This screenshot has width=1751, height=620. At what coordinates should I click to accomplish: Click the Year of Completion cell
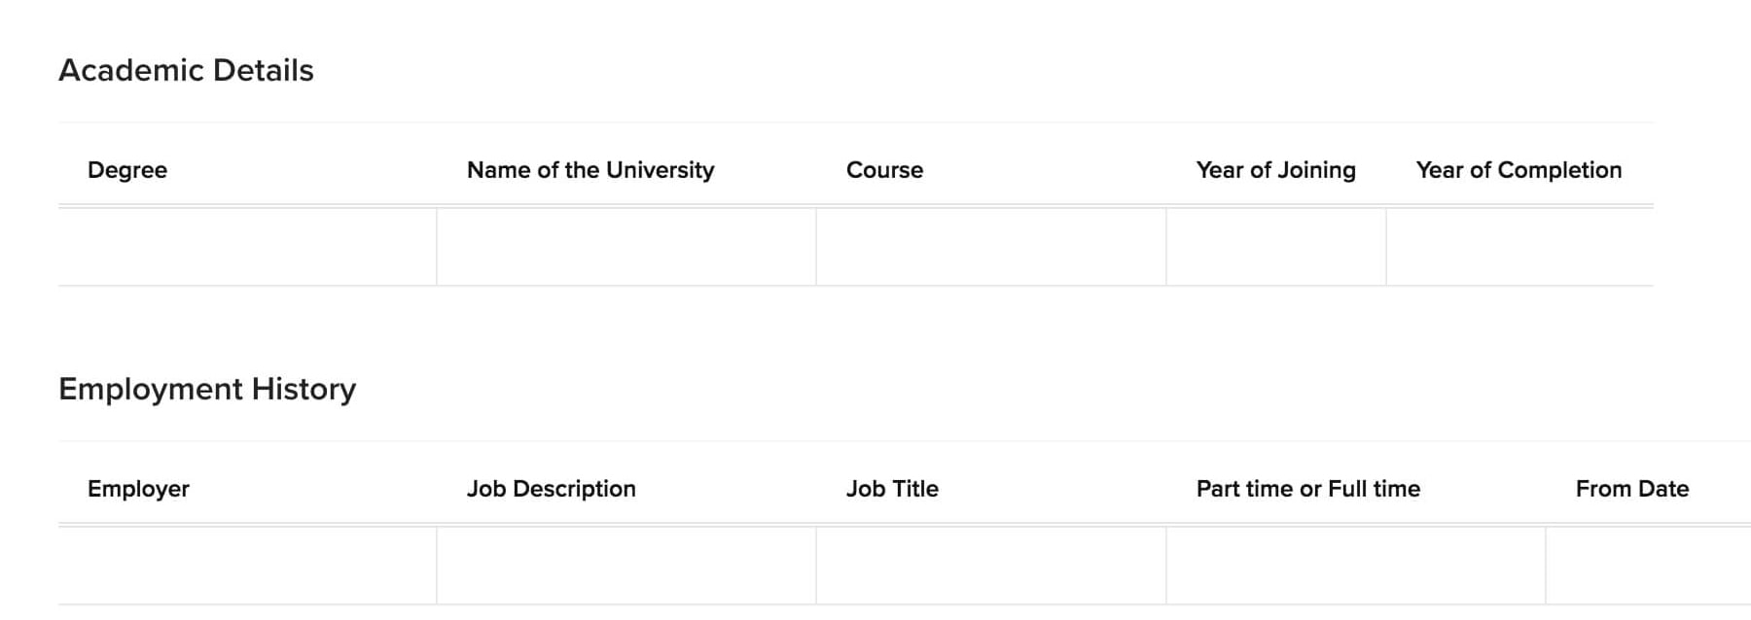[x=1520, y=247]
